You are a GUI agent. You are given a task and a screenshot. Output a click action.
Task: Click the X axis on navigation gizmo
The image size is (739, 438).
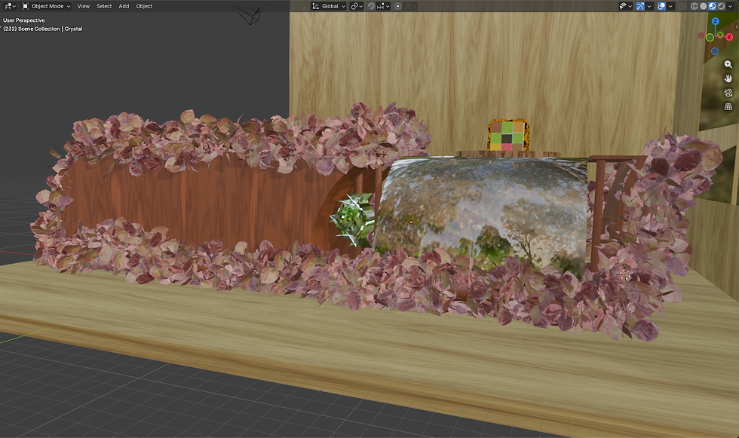click(x=730, y=37)
